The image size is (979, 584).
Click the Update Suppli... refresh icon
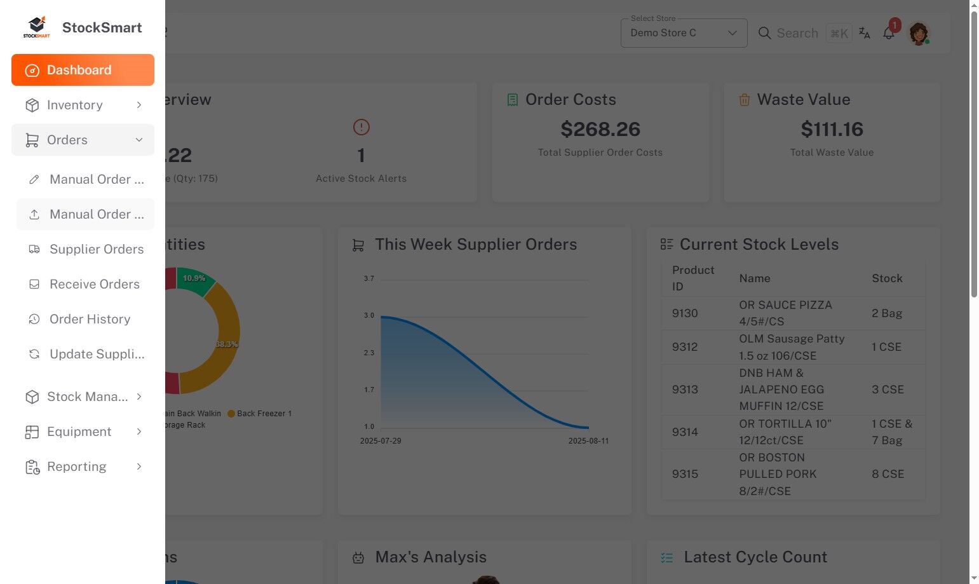pos(34,355)
